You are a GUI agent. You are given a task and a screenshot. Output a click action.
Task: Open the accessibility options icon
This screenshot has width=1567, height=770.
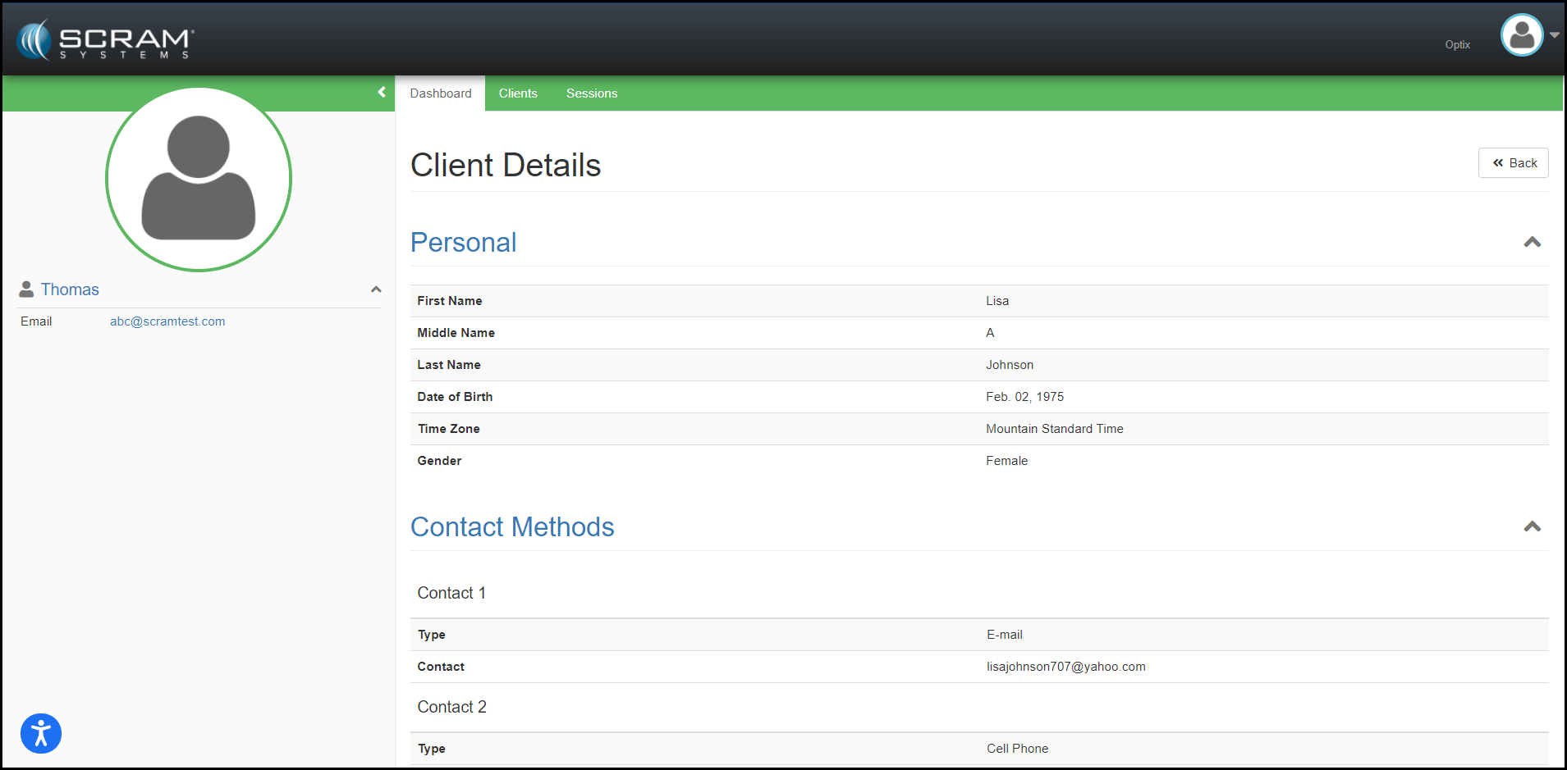point(41,733)
